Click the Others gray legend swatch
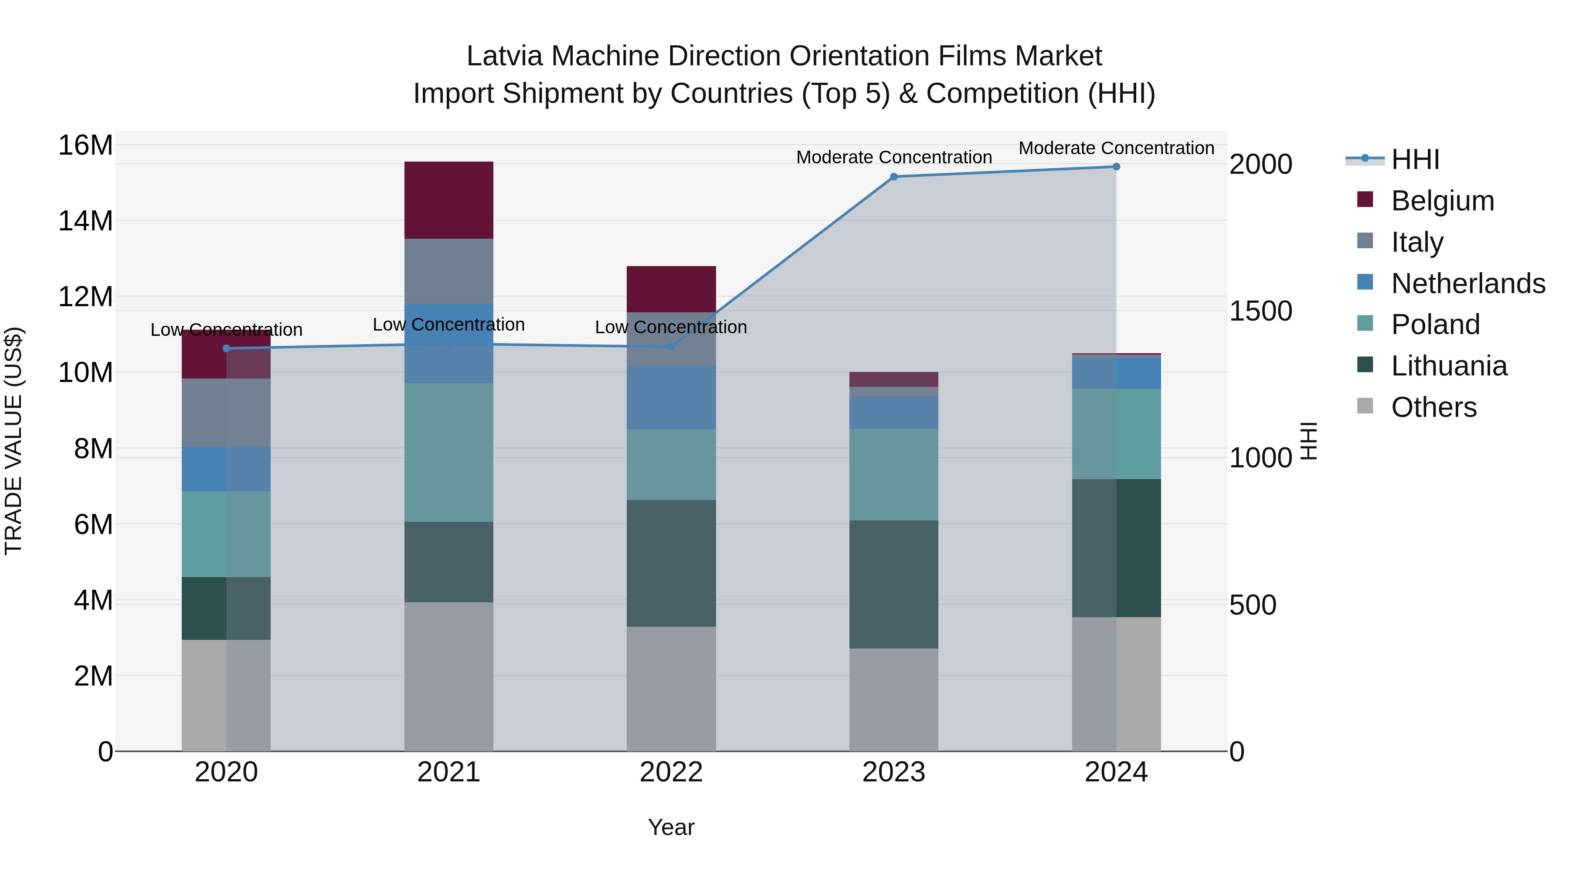Image resolution: width=1569 pixels, height=882 pixels. pos(1365,406)
